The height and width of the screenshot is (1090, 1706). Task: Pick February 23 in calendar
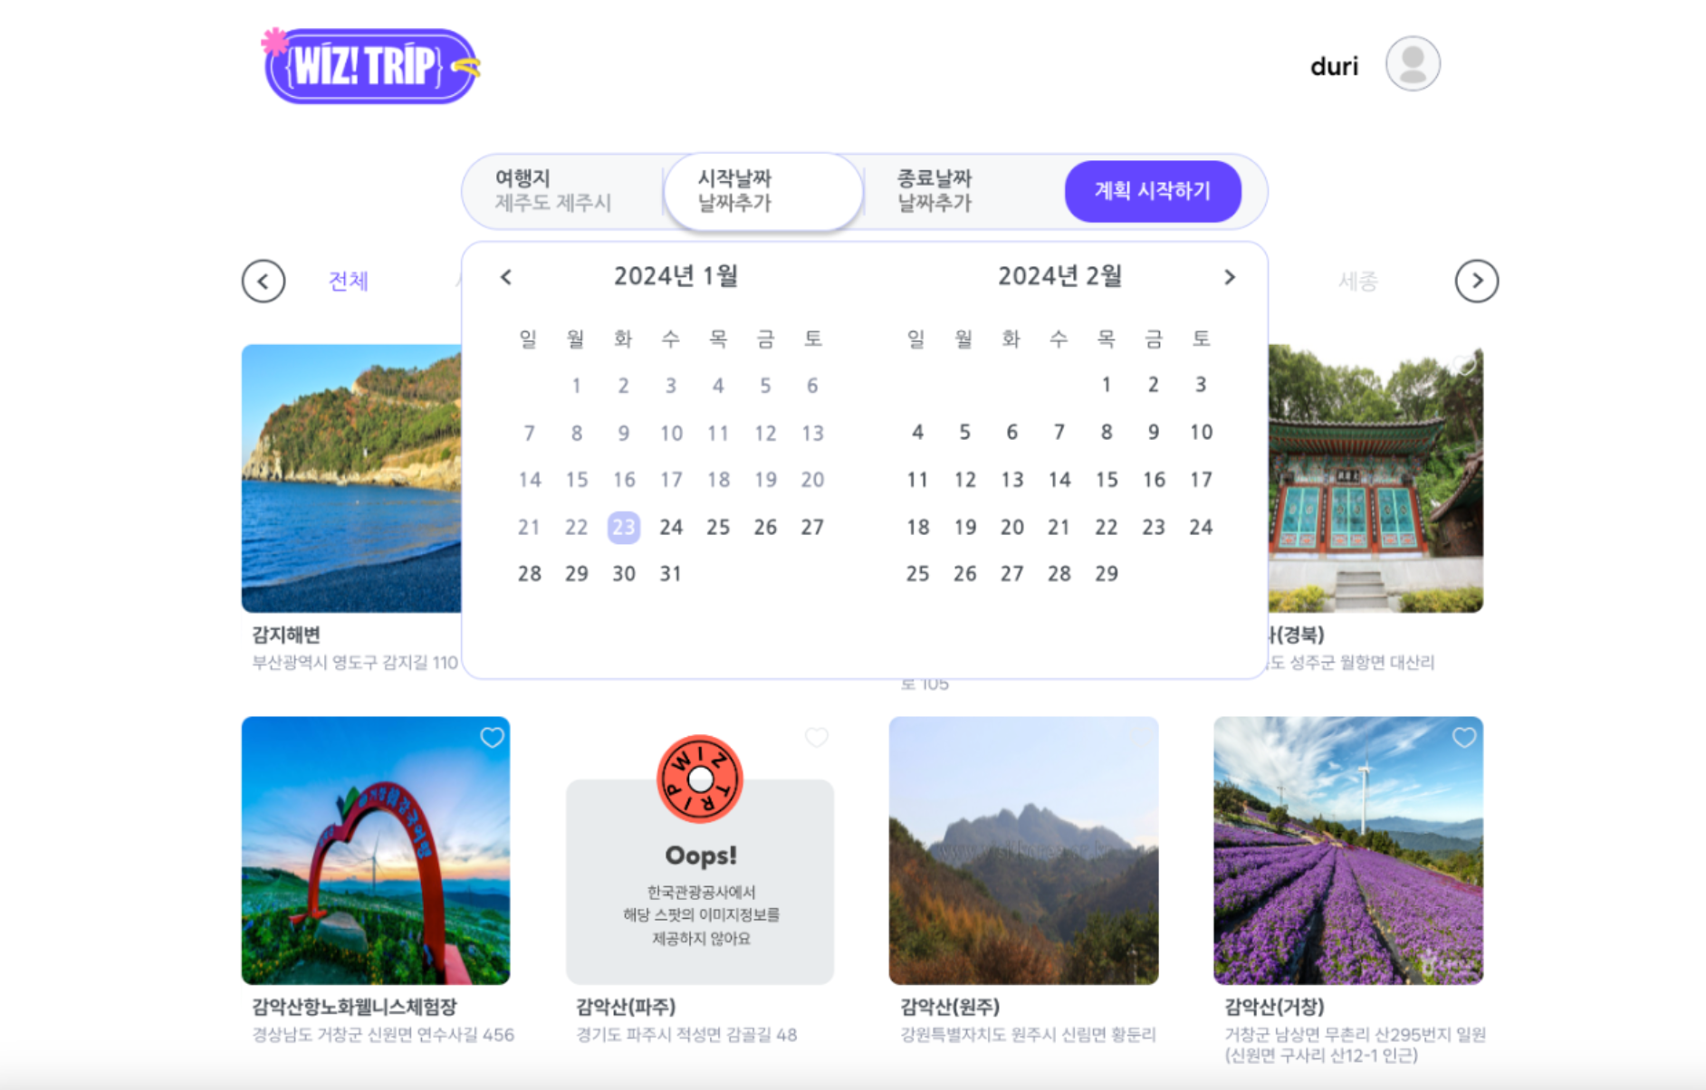click(1153, 527)
